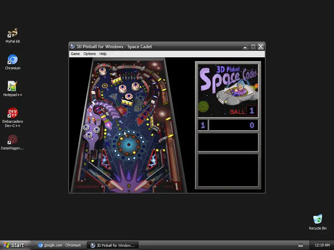
Task: Click the Windows start button
Action: (15, 245)
